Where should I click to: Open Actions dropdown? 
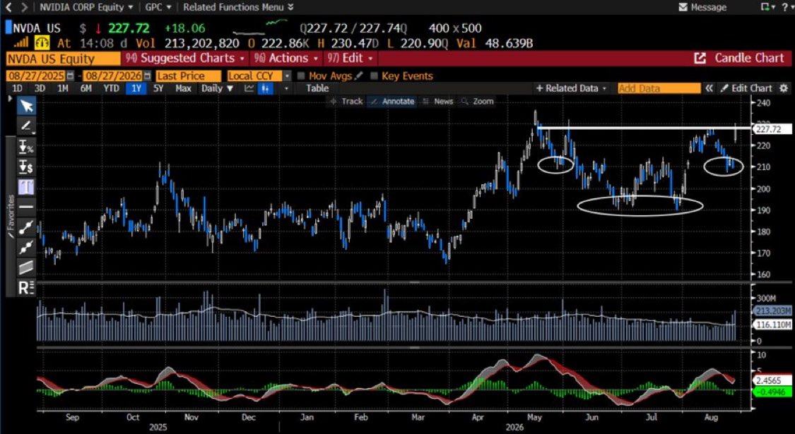287,59
